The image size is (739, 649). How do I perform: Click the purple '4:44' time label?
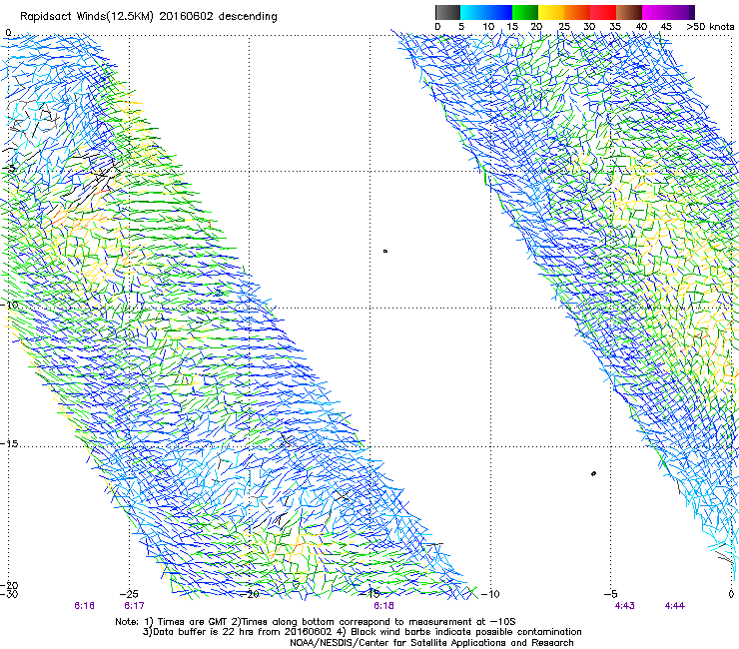pyautogui.click(x=675, y=606)
